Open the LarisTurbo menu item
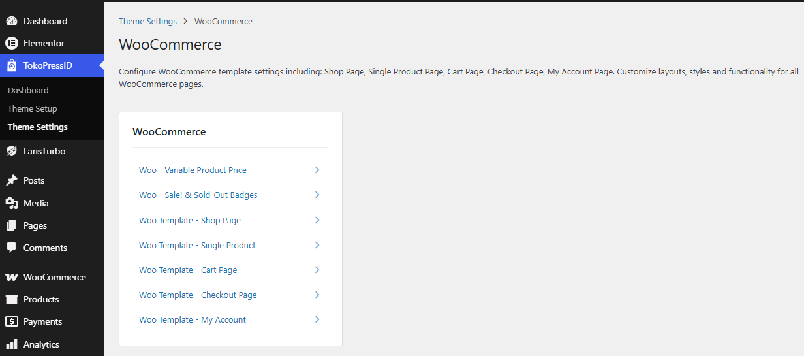The image size is (804, 356). [52, 151]
